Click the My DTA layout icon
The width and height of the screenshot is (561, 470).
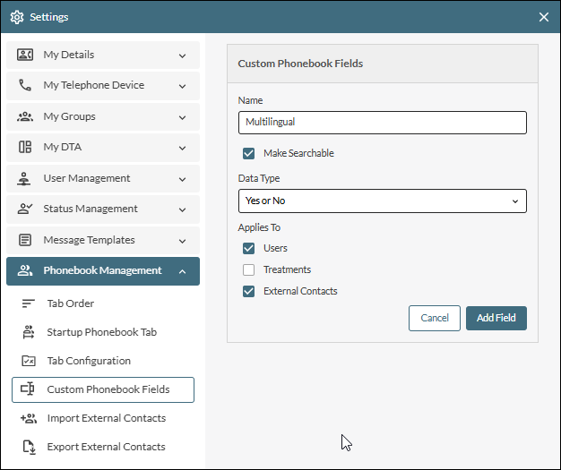click(x=25, y=147)
